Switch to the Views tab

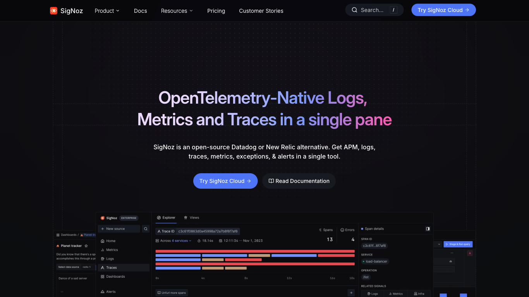coord(191,218)
